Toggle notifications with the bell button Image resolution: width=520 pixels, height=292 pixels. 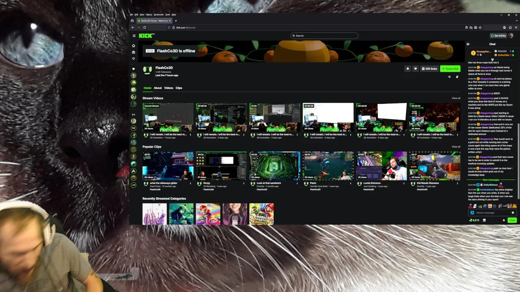tap(407, 69)
